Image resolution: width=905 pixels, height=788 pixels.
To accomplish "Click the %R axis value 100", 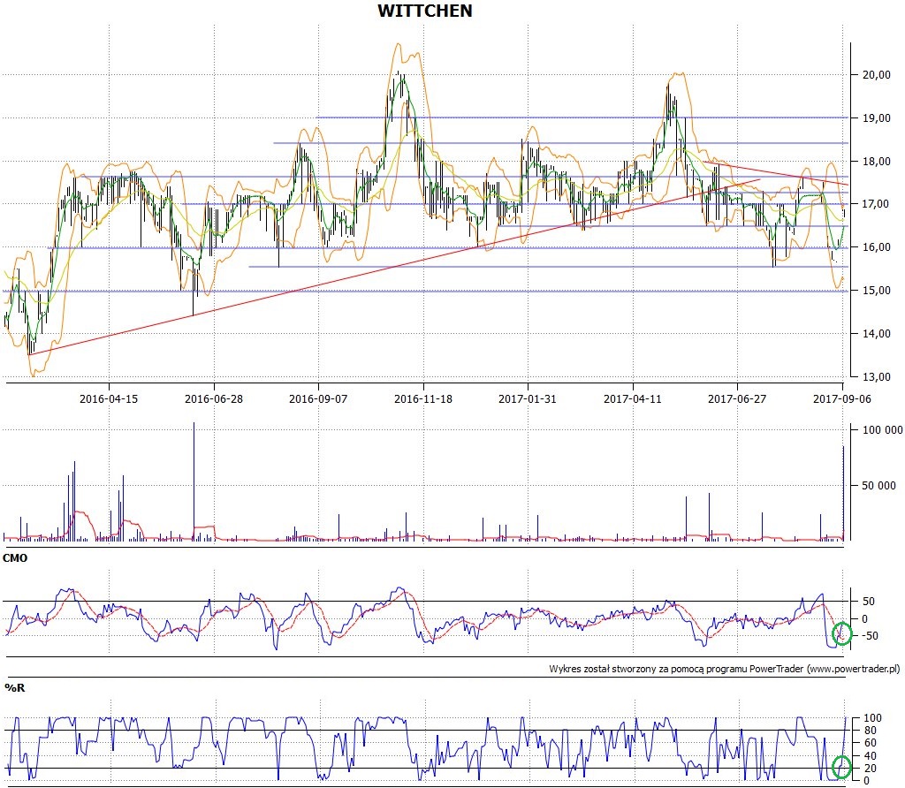I will (872, 718).
